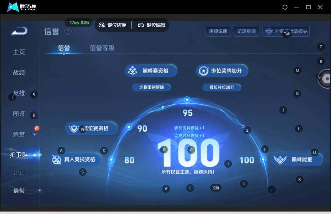The height and width of the screenshot is (214, 331).
Task: Expand the 荣誉 chevron in the sidebar
Action: 35,134
